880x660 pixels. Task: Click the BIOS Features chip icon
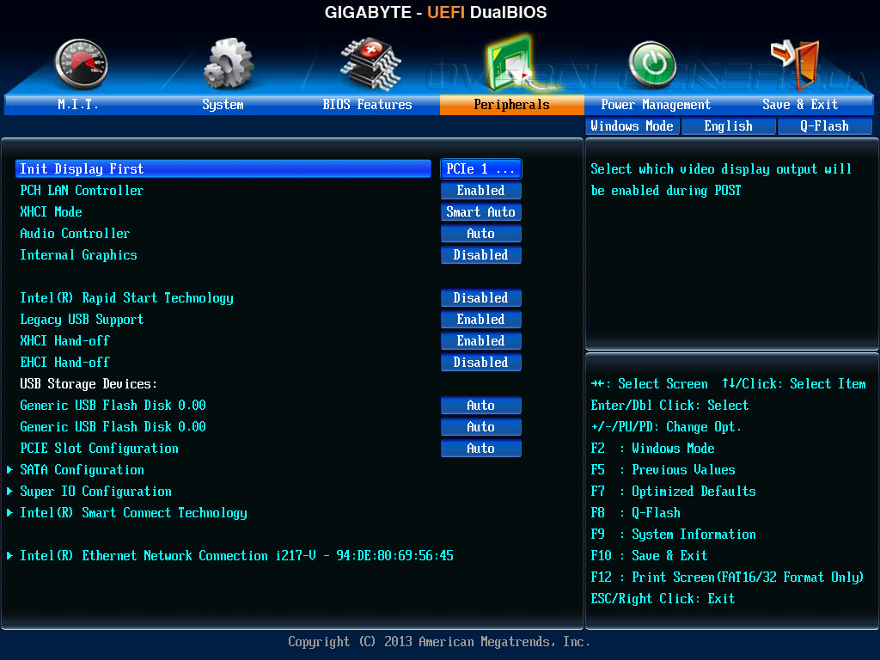coord(370,64)
